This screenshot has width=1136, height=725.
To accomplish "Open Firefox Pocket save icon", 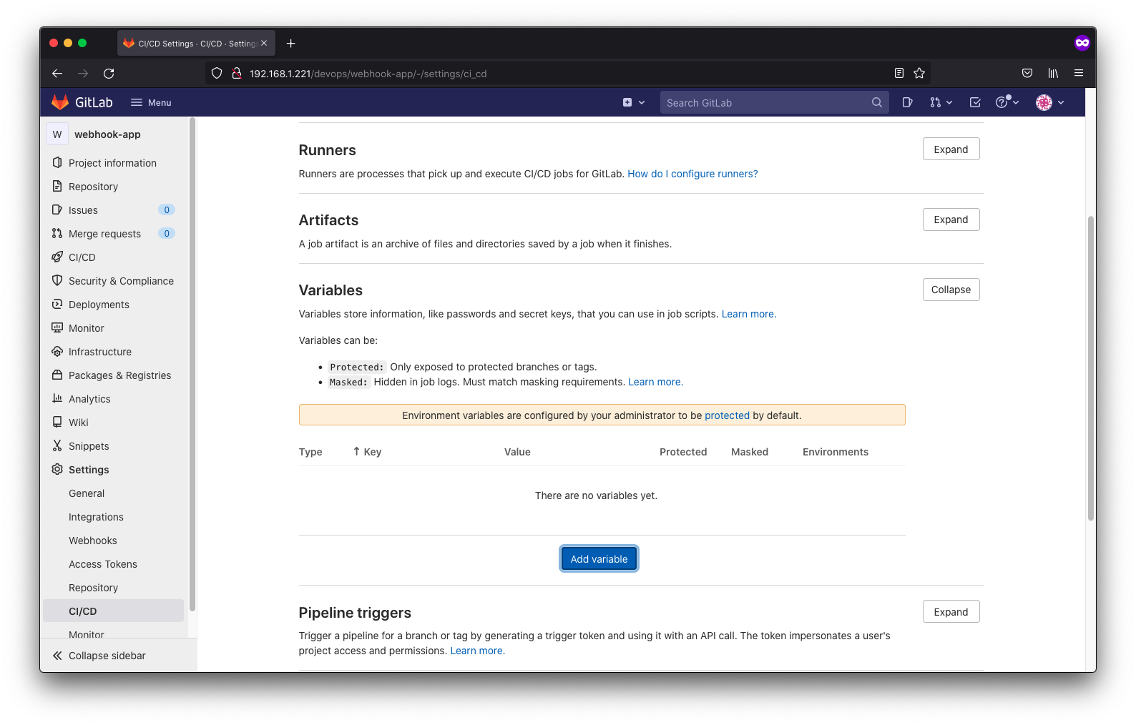I will [x=1027, y=73].
